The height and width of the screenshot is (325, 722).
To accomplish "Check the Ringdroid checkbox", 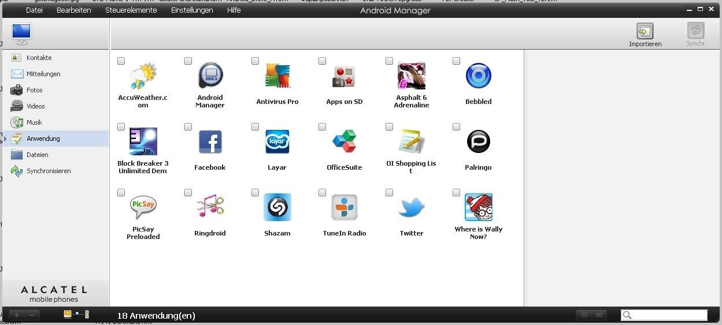I will [188, 192].
